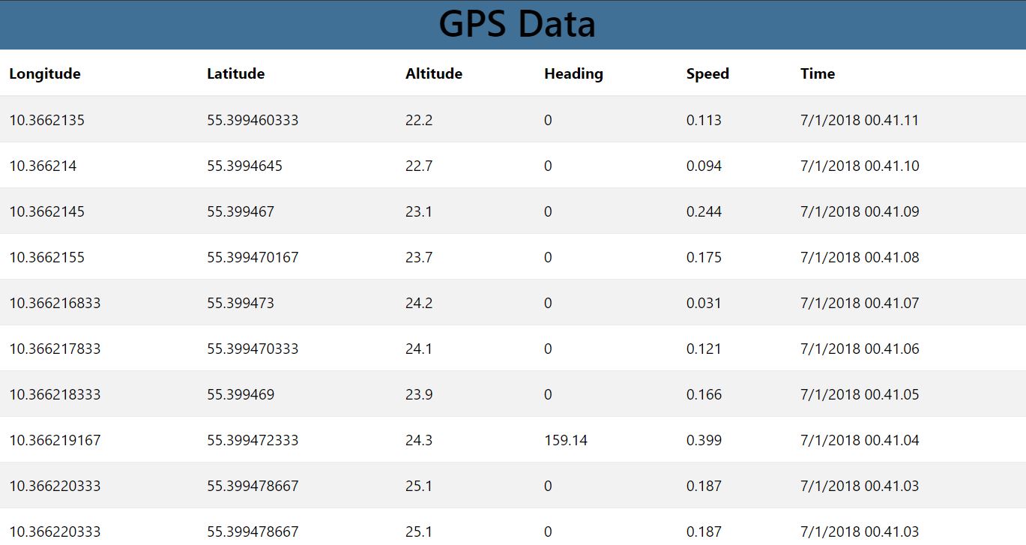Screen dimensions: 1026x545
Task: Select the Latitude column header
Action: pyautogui.click(x=236, y=73)
